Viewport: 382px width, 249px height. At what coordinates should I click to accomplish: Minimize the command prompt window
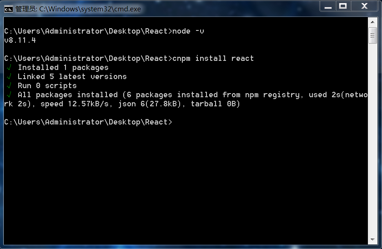click(x=328, y=6)
